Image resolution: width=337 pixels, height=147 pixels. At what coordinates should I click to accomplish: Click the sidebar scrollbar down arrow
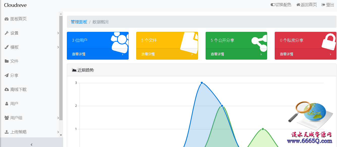point(61,135)
